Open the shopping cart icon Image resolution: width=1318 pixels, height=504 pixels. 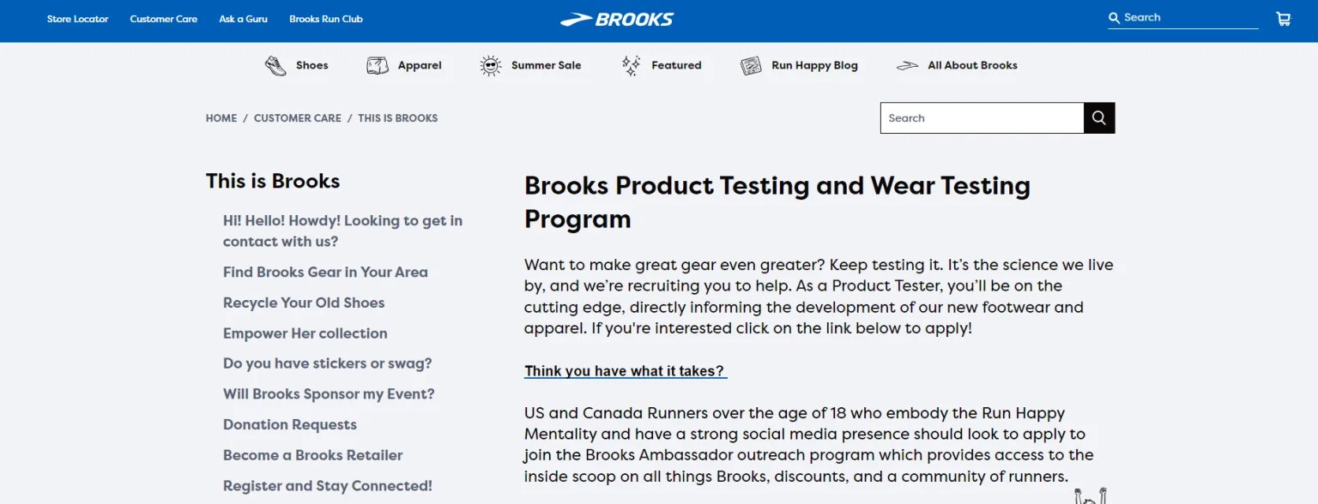click(x=1283, y=18)
